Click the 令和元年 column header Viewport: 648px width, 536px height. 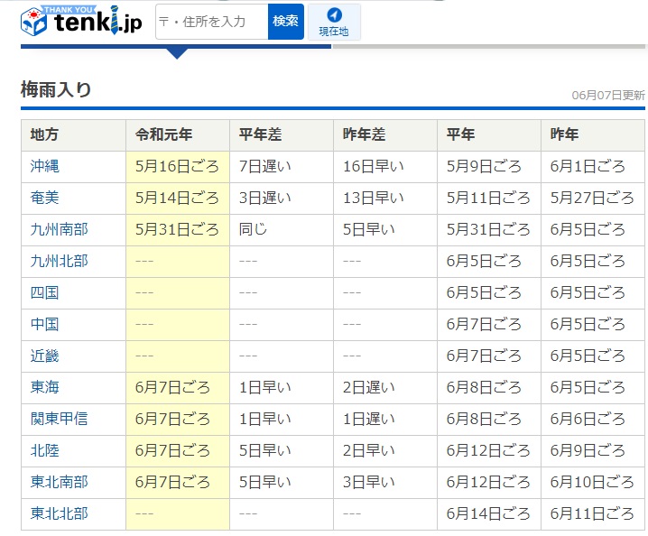coord(163,134)
